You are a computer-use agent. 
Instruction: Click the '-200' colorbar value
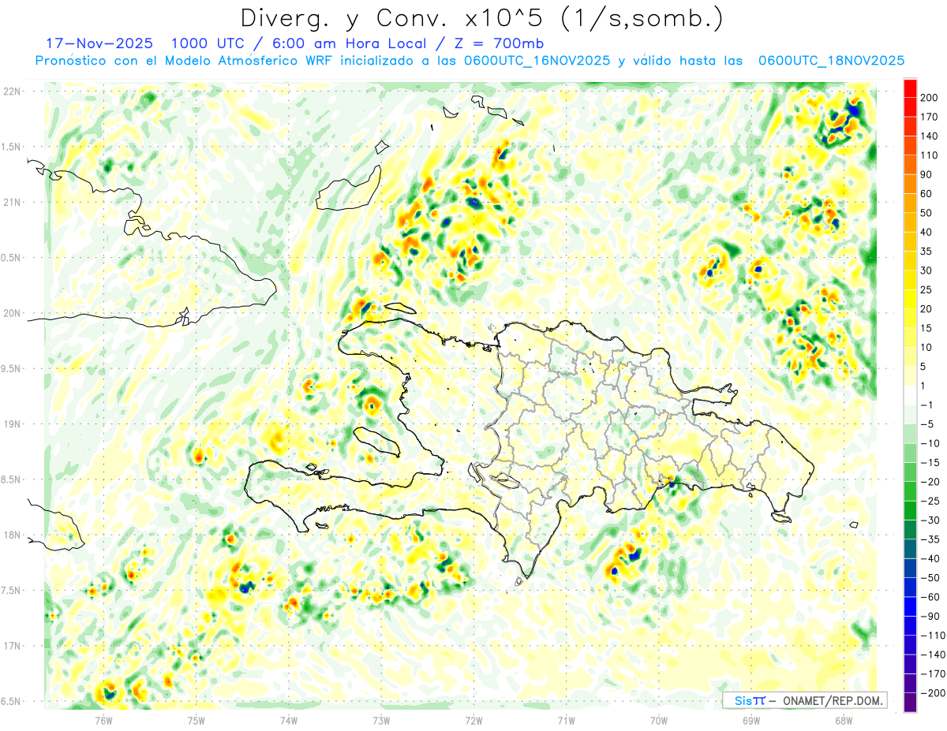pos(931,693)
